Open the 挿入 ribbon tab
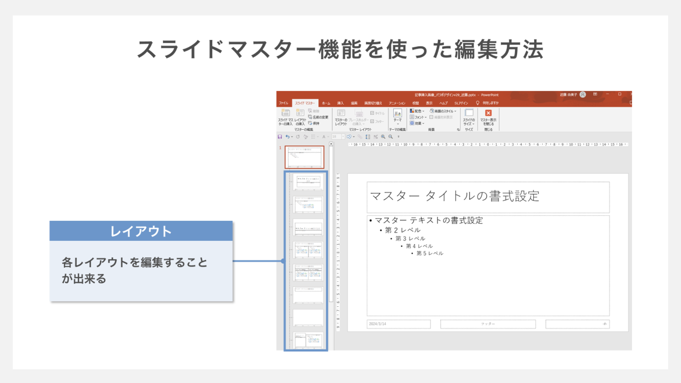 (340, 103)
